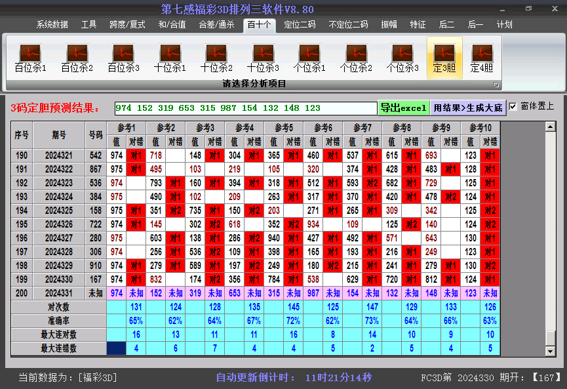This screenshot has height=389, width=567.
Task: Select the 2024331 period cell
Action: (x=59, y=293)
